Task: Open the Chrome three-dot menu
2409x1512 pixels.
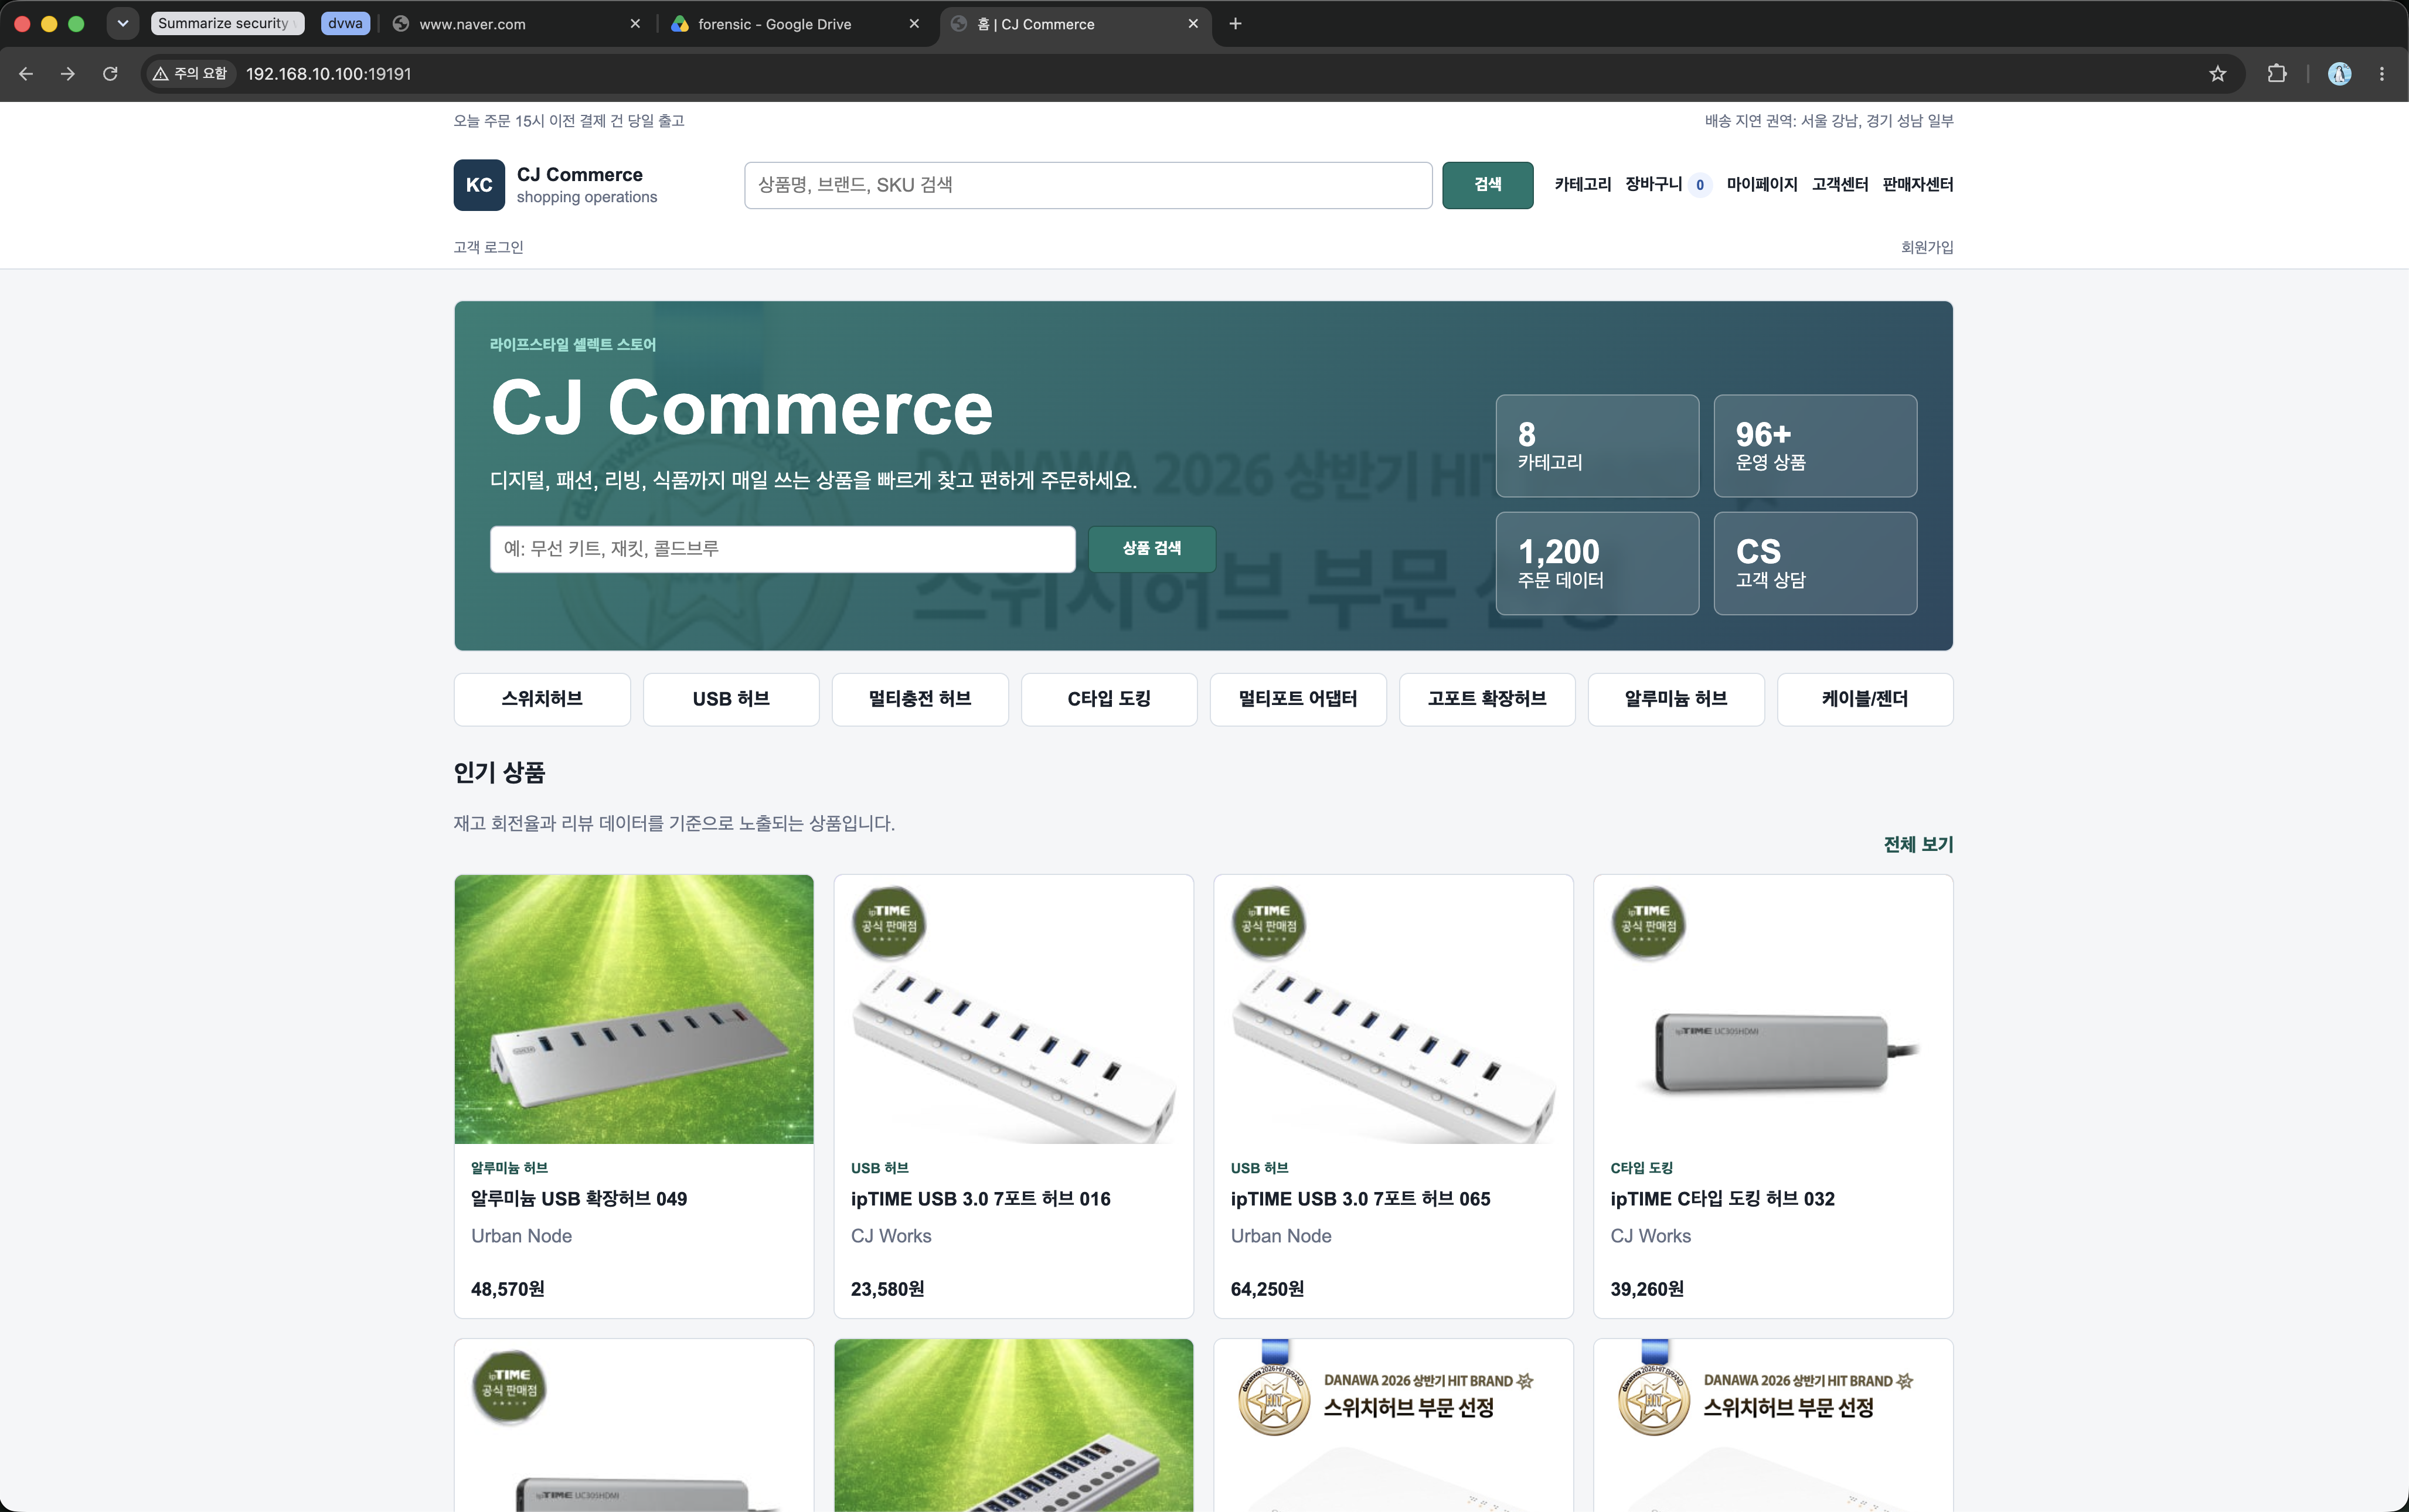Action: coord(2382,74)
